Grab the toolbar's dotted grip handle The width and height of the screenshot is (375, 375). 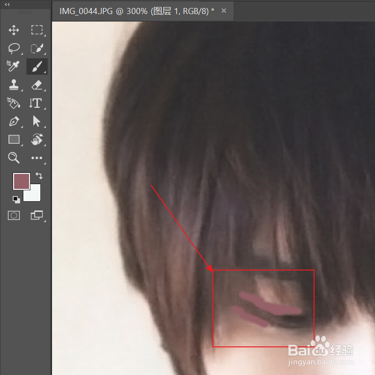tap(25, 13)
